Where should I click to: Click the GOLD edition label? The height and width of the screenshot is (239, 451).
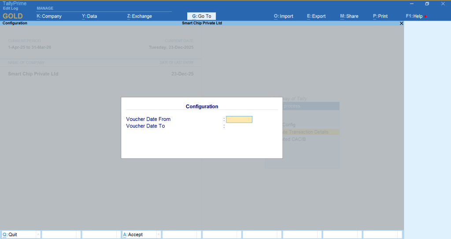(13, 16)
